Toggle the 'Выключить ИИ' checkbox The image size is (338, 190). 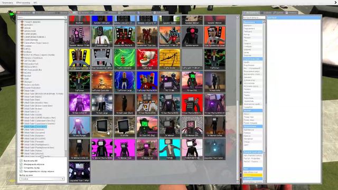[x=21, y=160]
